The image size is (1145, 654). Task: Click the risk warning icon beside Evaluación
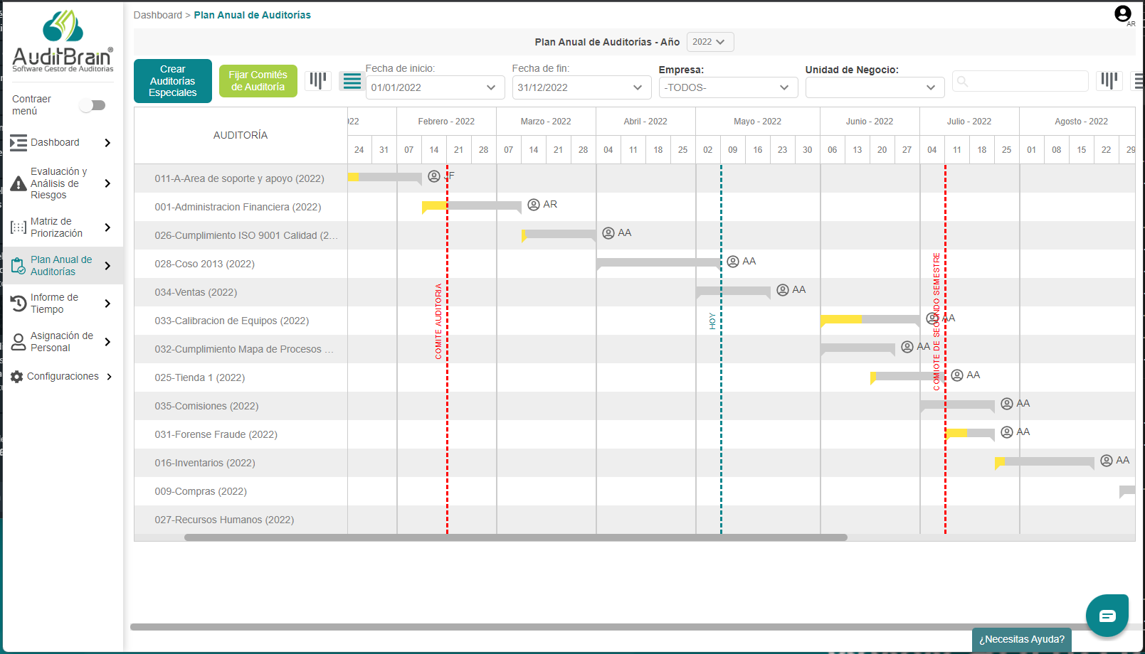tap(17, 183)
